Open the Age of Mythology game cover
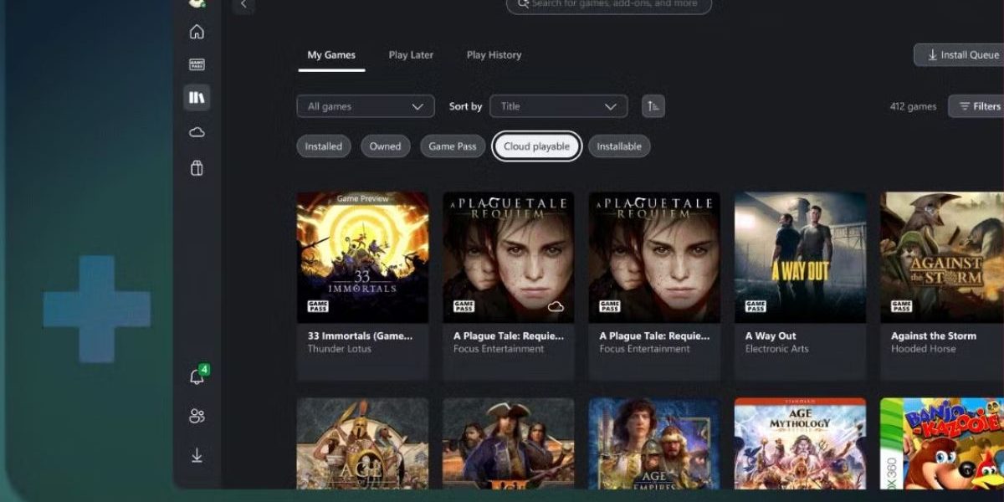The height and width of the screenshot is (502, 1004). (x=801, y=443)
